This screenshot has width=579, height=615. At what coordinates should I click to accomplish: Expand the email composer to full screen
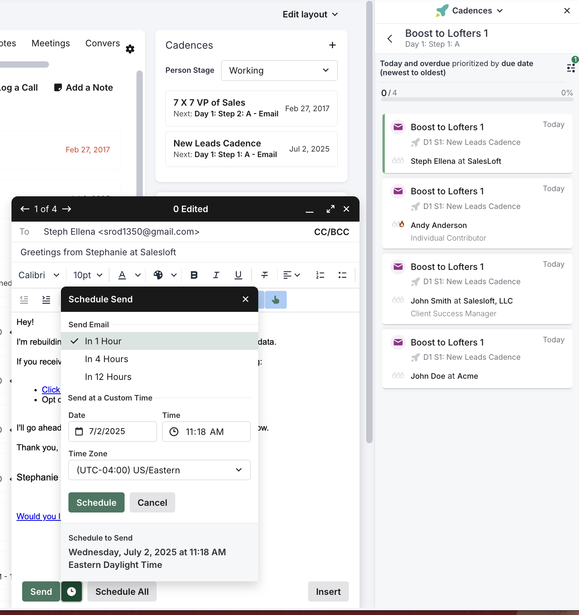point(331,209)
